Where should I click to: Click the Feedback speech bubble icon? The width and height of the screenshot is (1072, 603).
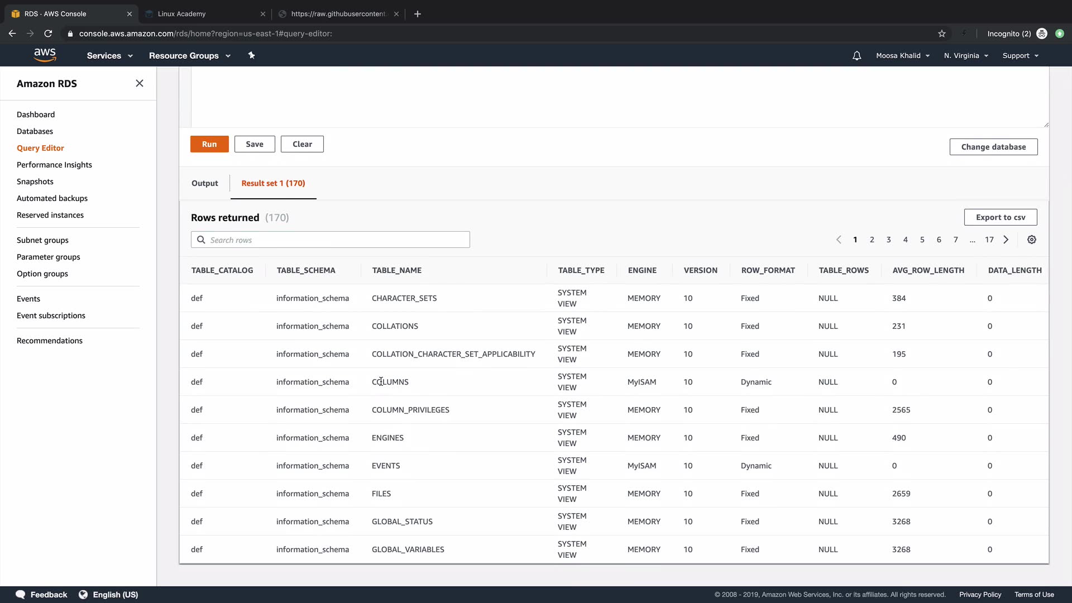[21, 595]
